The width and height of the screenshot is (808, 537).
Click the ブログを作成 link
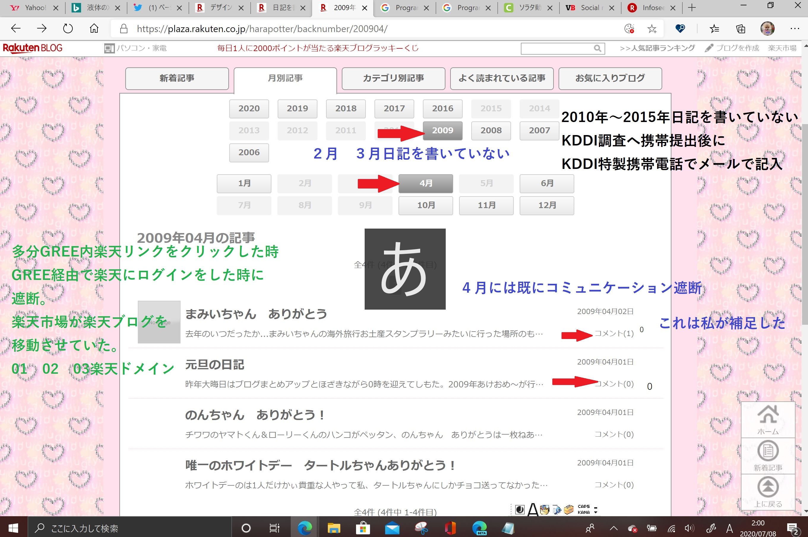tap(732, 48)
